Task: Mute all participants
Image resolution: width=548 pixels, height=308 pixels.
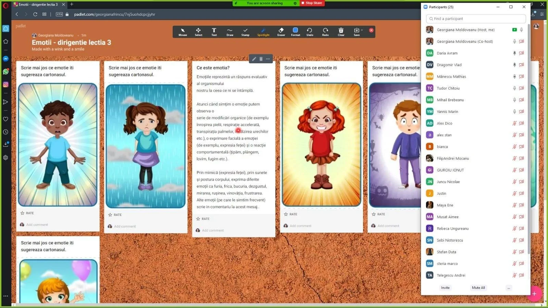Action: coord(478,288)
